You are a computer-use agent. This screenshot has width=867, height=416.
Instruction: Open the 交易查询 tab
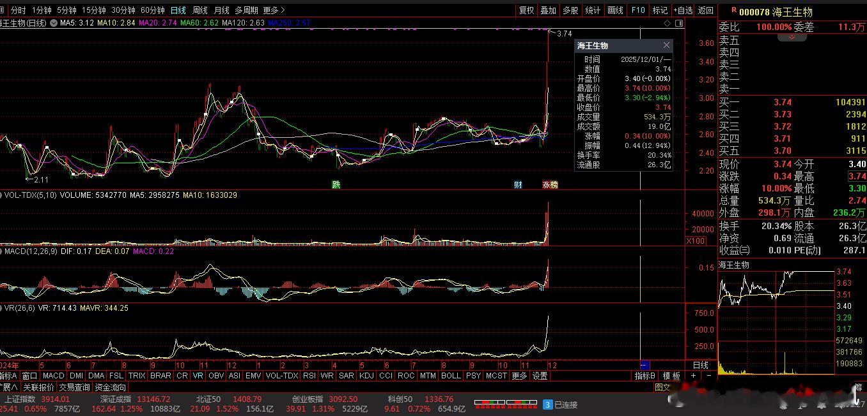(75, 387)
